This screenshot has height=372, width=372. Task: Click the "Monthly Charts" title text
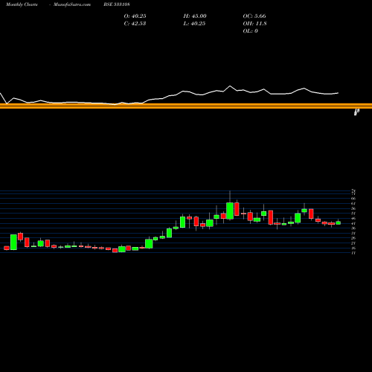pyautogui.click(x=22, y=4)
